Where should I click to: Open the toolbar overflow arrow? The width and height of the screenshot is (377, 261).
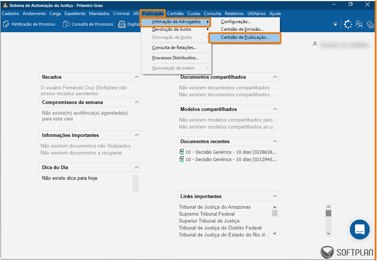[335, 24]
